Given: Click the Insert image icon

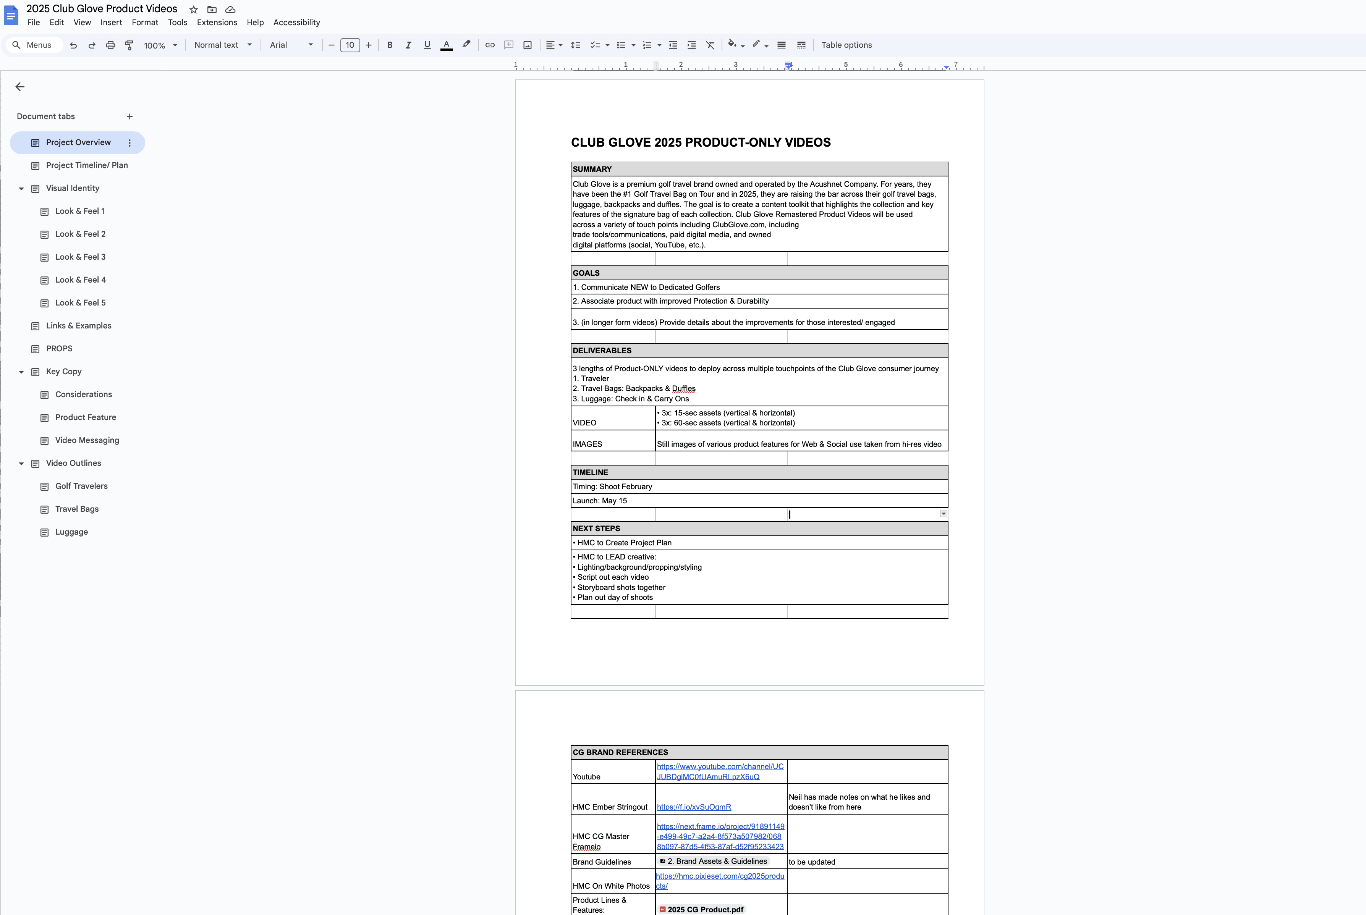Looking at the screenshot, I should (527, 45).
